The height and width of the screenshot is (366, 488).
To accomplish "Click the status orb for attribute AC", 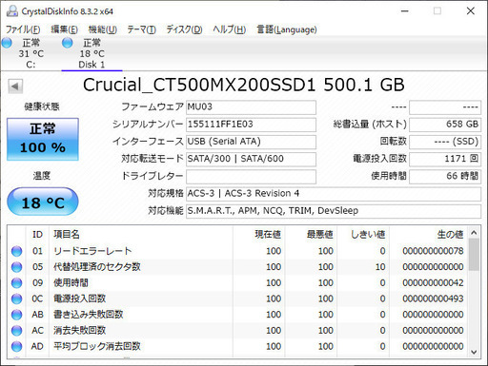I will (x=16, y=331).
